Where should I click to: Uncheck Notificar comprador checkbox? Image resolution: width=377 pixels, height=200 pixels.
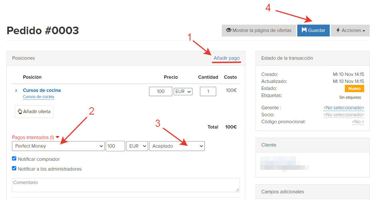pos(14,158)
